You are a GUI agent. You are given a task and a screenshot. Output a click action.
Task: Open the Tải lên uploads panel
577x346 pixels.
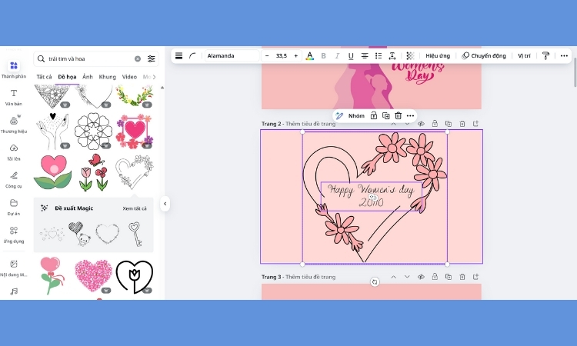click(x=13, y=151)
